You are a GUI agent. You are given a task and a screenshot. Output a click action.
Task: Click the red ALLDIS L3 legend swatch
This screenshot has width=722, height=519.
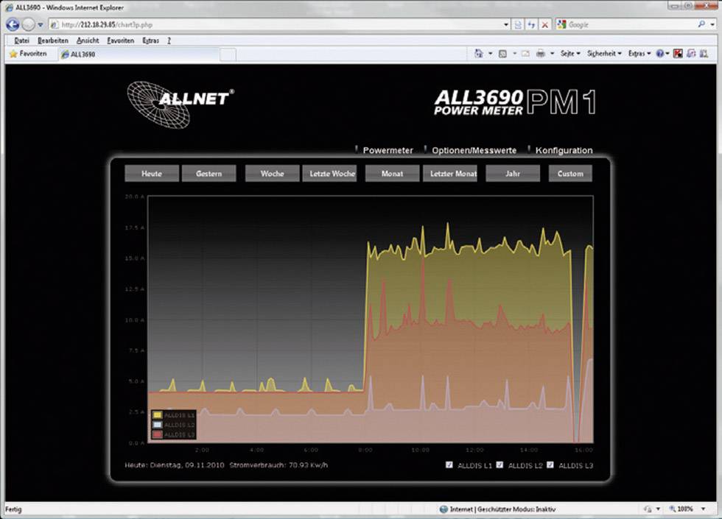(158, 434)
